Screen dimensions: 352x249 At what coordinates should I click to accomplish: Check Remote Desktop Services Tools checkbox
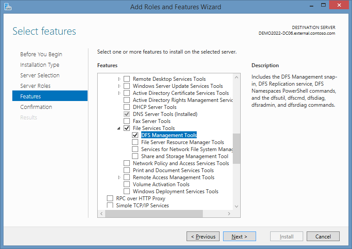(127, 79)
